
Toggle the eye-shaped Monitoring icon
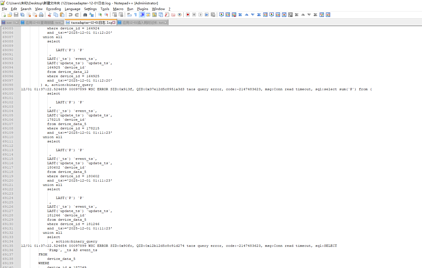tap(180, 15)
